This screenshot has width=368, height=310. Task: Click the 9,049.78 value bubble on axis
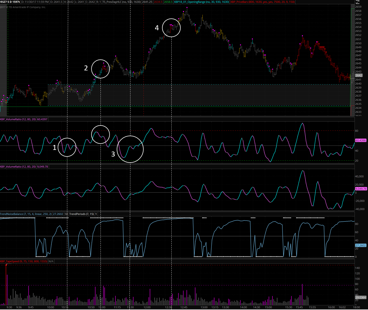361,189
